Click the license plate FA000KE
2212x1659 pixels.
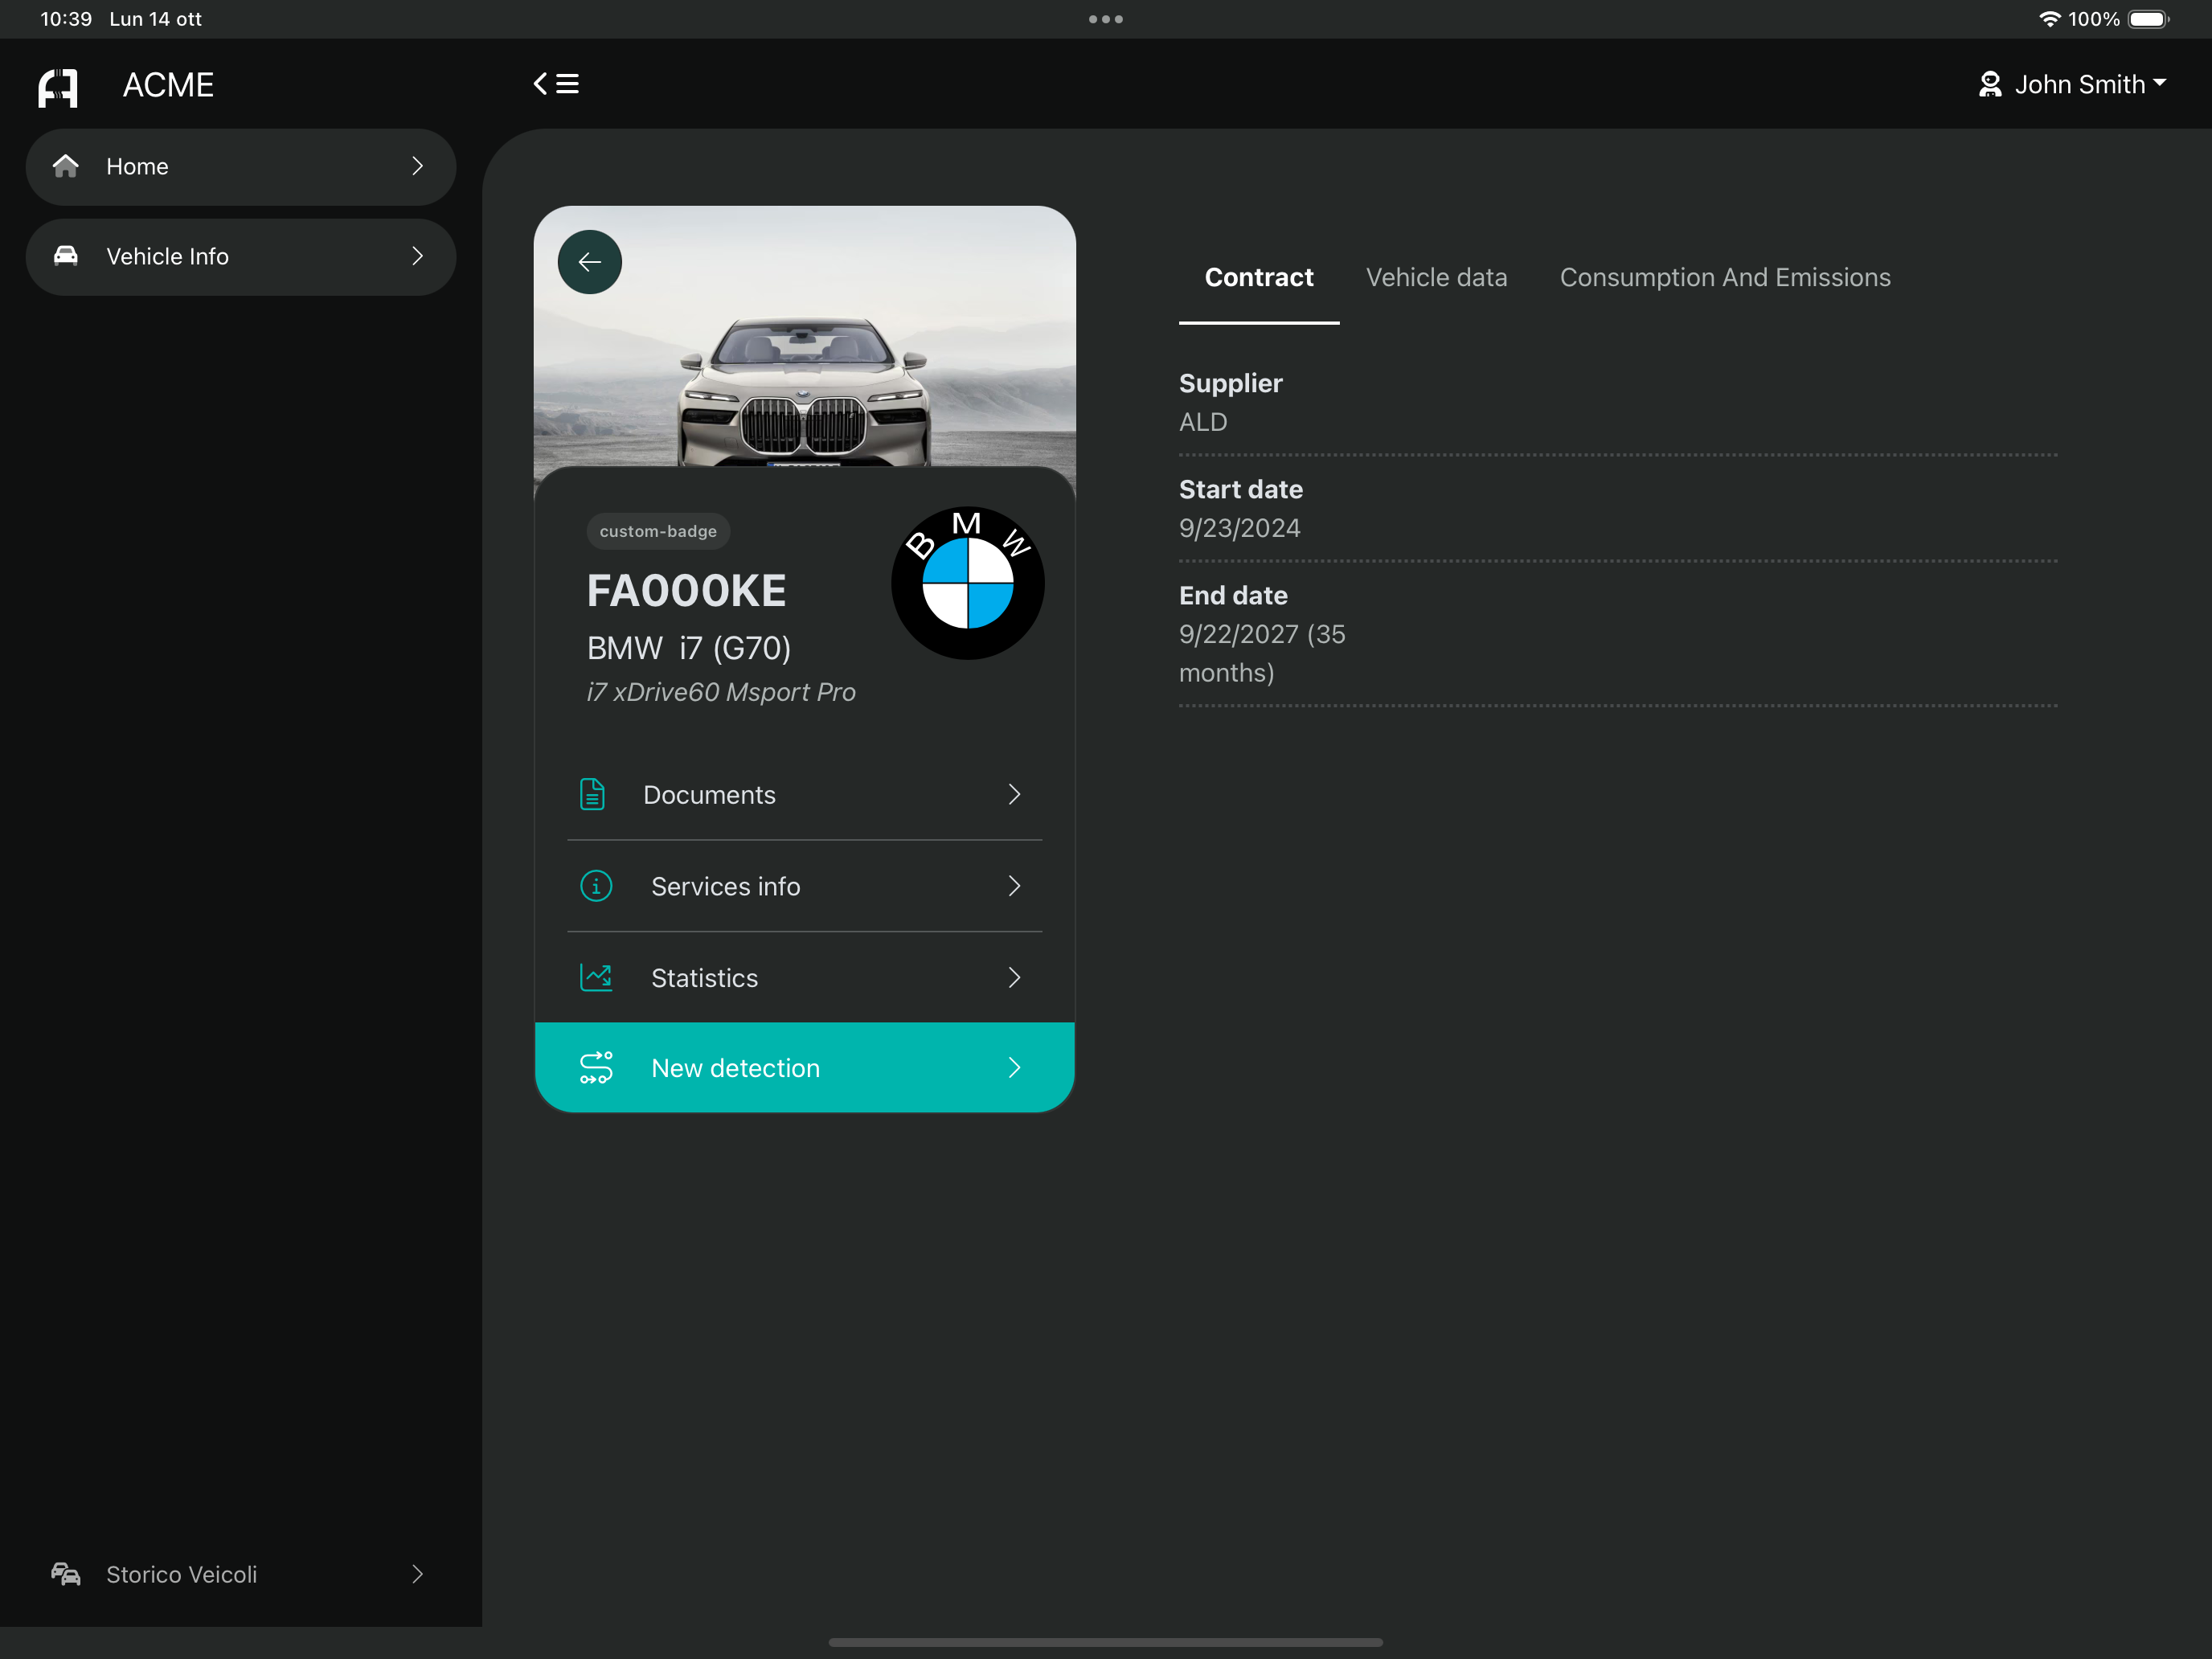pos(686,591)
